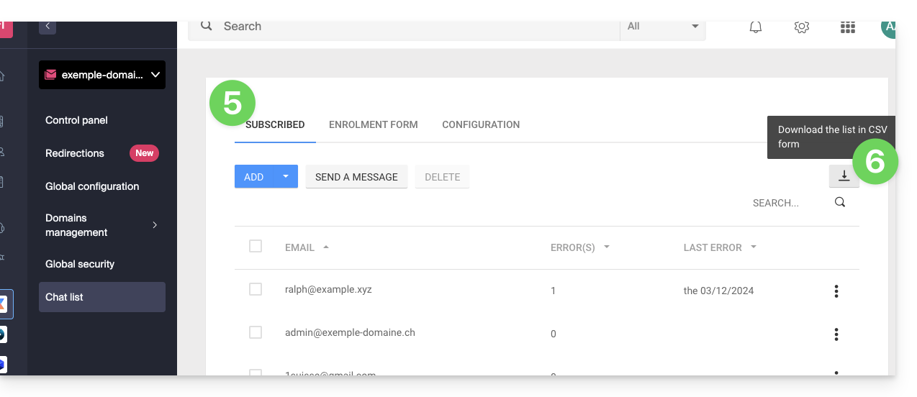The image size is (917, 397).
Task: Select all subscribers with header checkbox
Action: coord(256,246)
